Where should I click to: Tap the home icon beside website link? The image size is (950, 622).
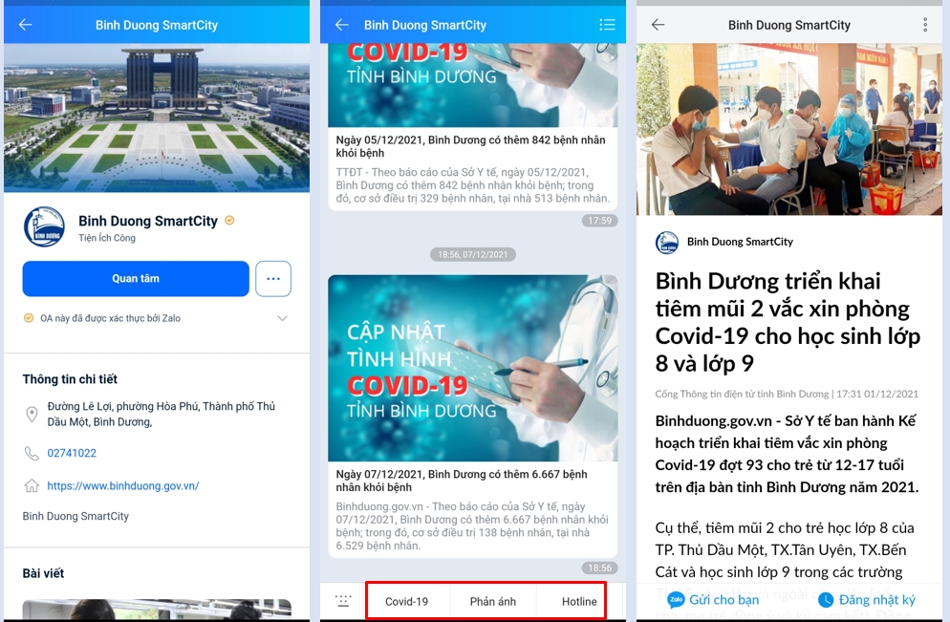tap(32, 485)
